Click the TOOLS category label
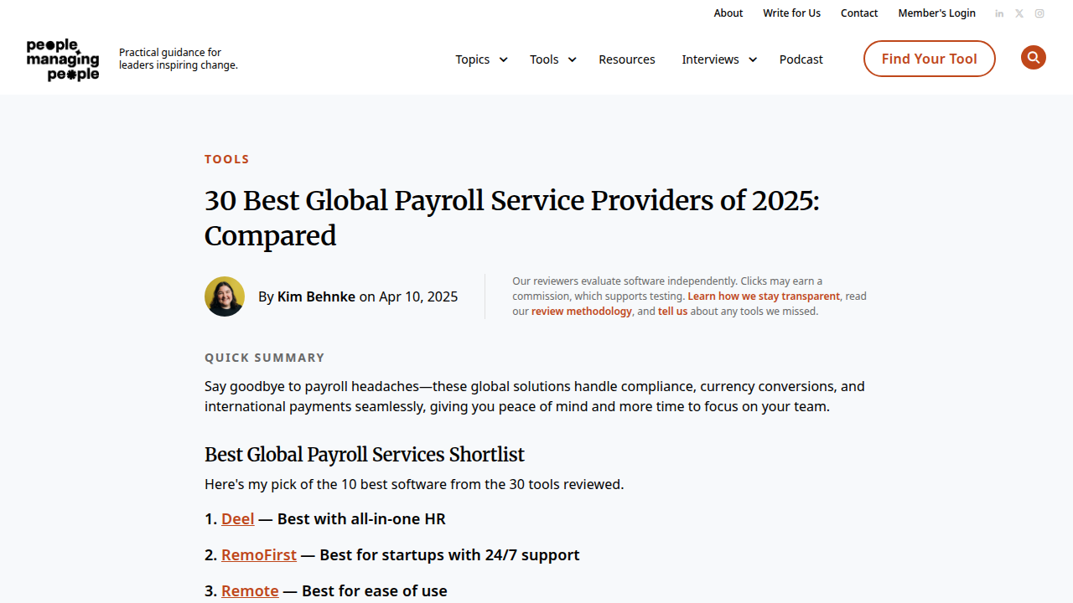The image size is (1073, 603). click(227, 159)
